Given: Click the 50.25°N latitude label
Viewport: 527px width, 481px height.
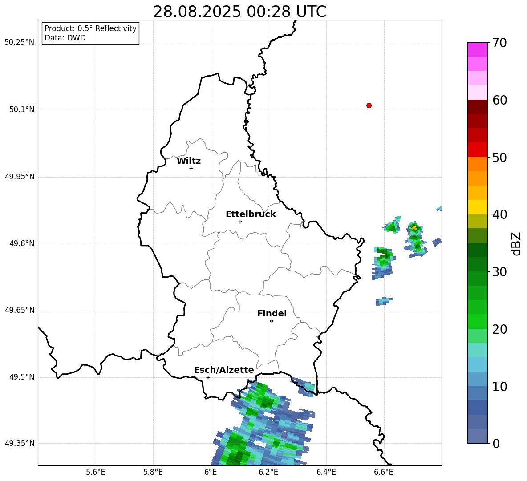Looking at the screenshot, I should [x=20, y=43].
